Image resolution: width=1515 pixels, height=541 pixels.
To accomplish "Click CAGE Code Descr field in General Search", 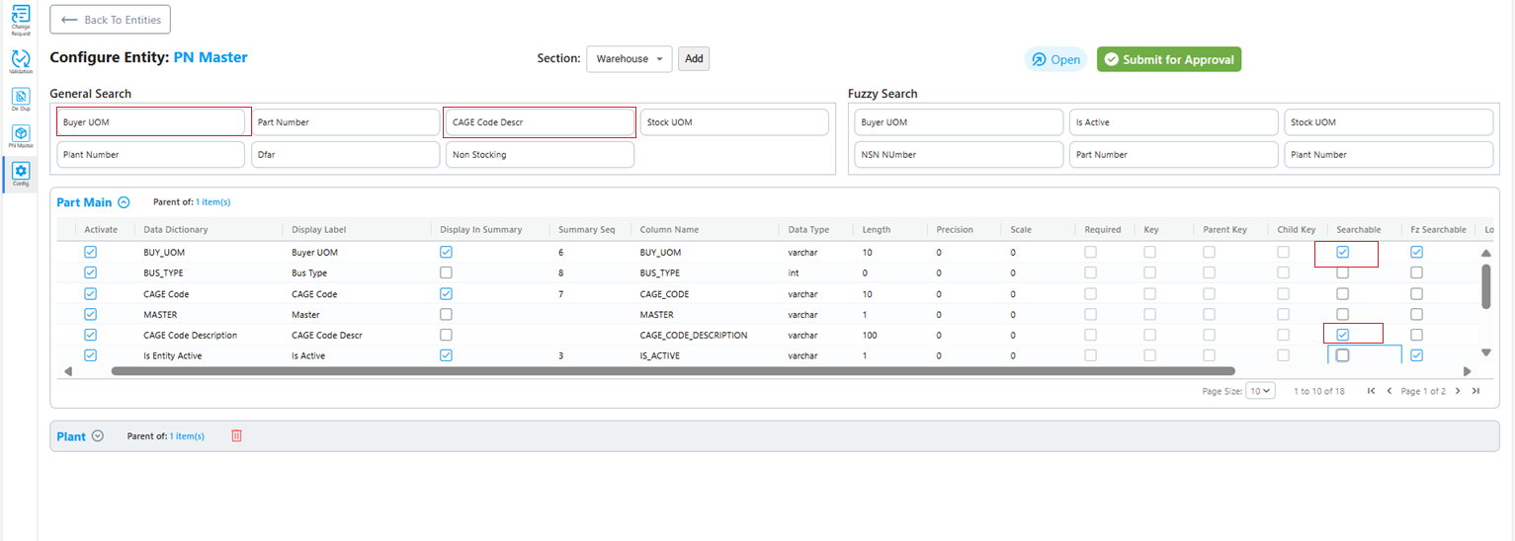I will (540, 122).
